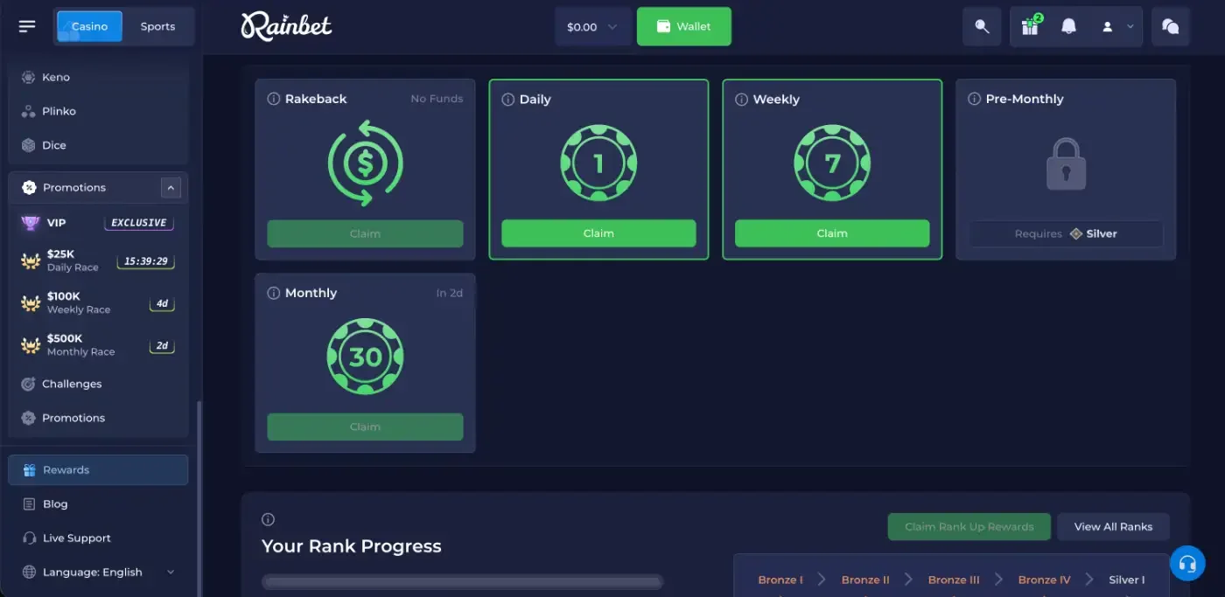This screenshot has height=597, width=1225.
Task: Open the hamburger menu icon
Action: pyautogui.click(x=27, y=26)
